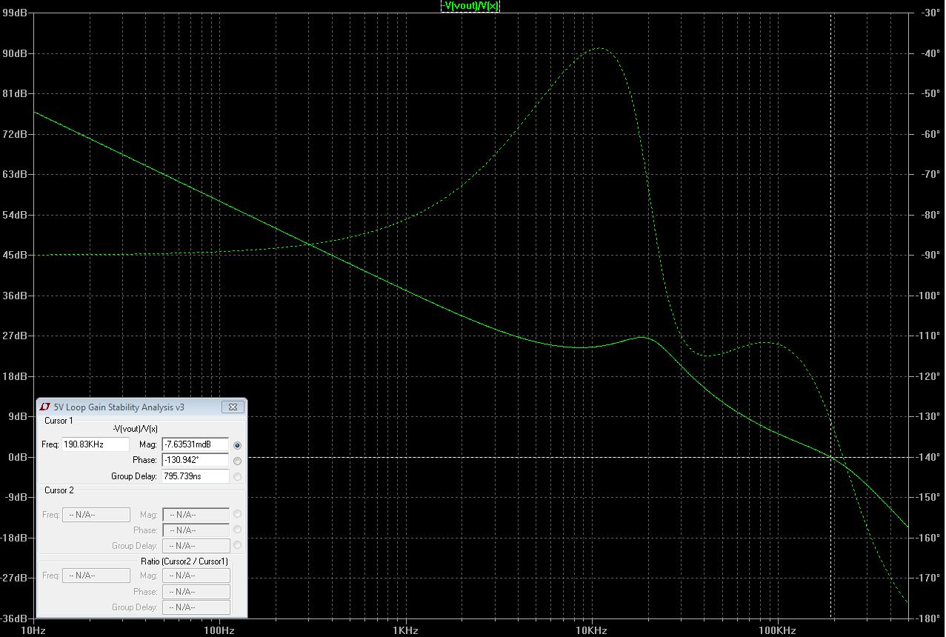Click the 100Hz frequency axis label
The width and height of the screenshot is (946, 637).
tap(219, 630)
